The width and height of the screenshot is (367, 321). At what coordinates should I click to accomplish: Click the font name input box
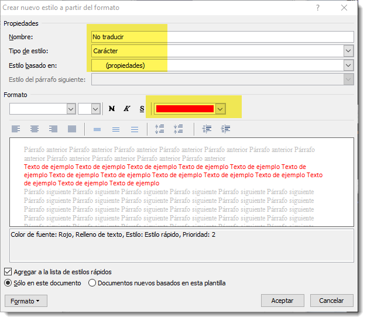[39, 109]
